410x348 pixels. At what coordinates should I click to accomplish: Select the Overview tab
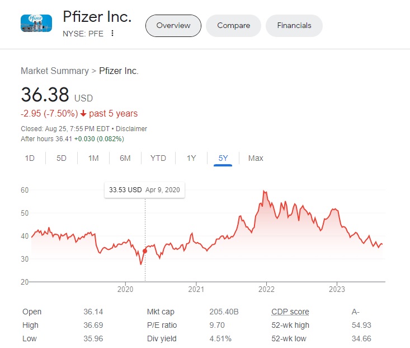pos(173,26)
